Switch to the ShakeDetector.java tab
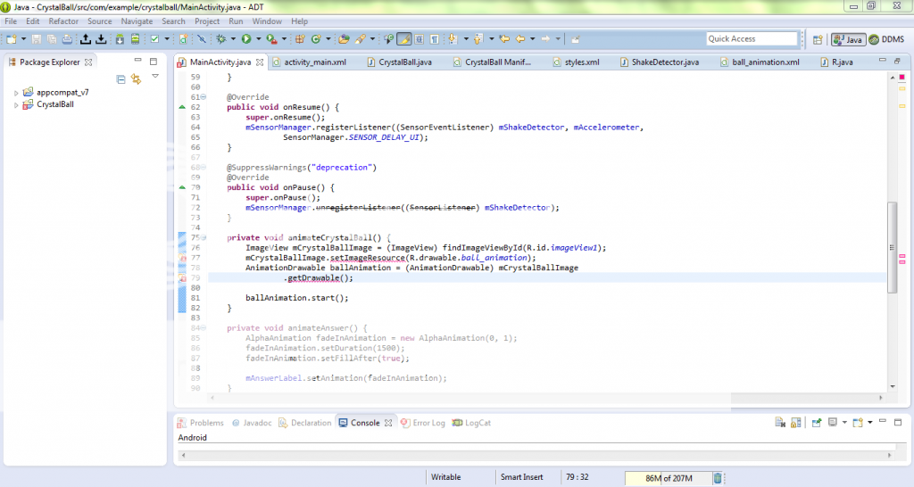This screenshot has width=914, height=487. pos(664,62)
